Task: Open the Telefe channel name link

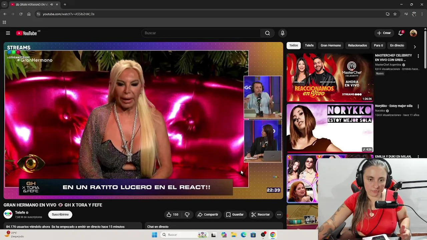Action: pos(20,213)
